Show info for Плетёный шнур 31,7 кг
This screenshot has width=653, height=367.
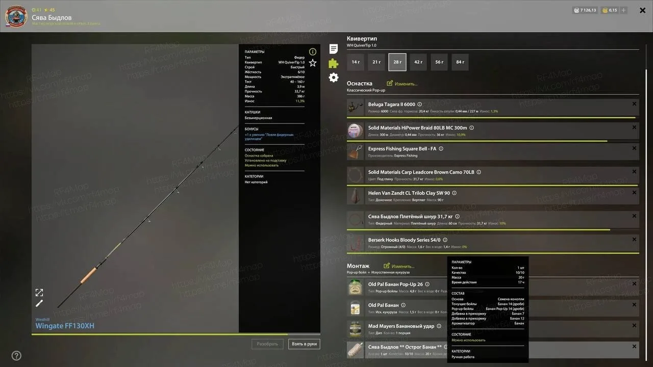(x=458, y=217)
